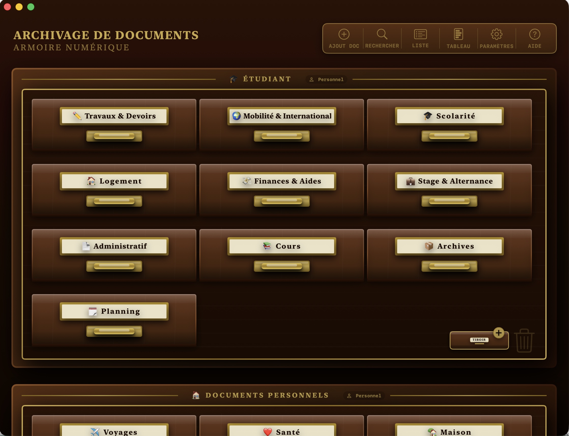Image resolution: width=569 pixels, height=436 pixels.
Task: Click the globe icon on Mobilité & International
Action: 236,116
